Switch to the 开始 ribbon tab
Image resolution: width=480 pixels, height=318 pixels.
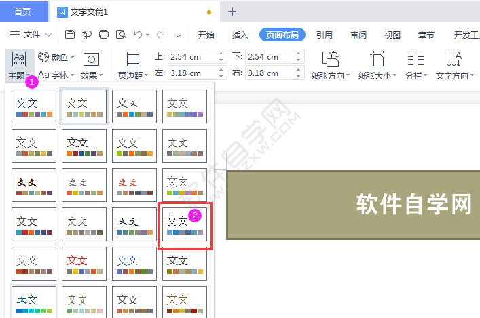(206, 35)
